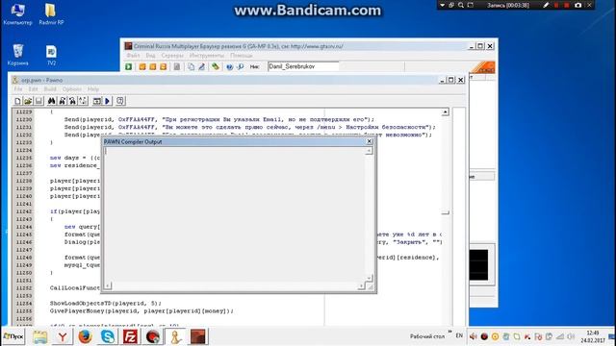The height and width of the screenshot is (346, 616).
Task: Open a file with Pawno's Open folder icon
Action: 28,101
